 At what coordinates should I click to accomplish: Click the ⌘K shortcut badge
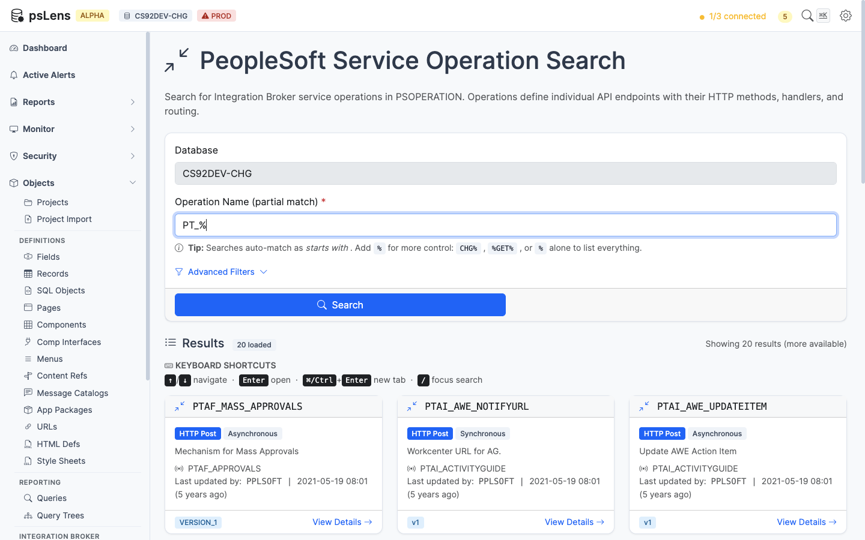(x=823, y=16)
